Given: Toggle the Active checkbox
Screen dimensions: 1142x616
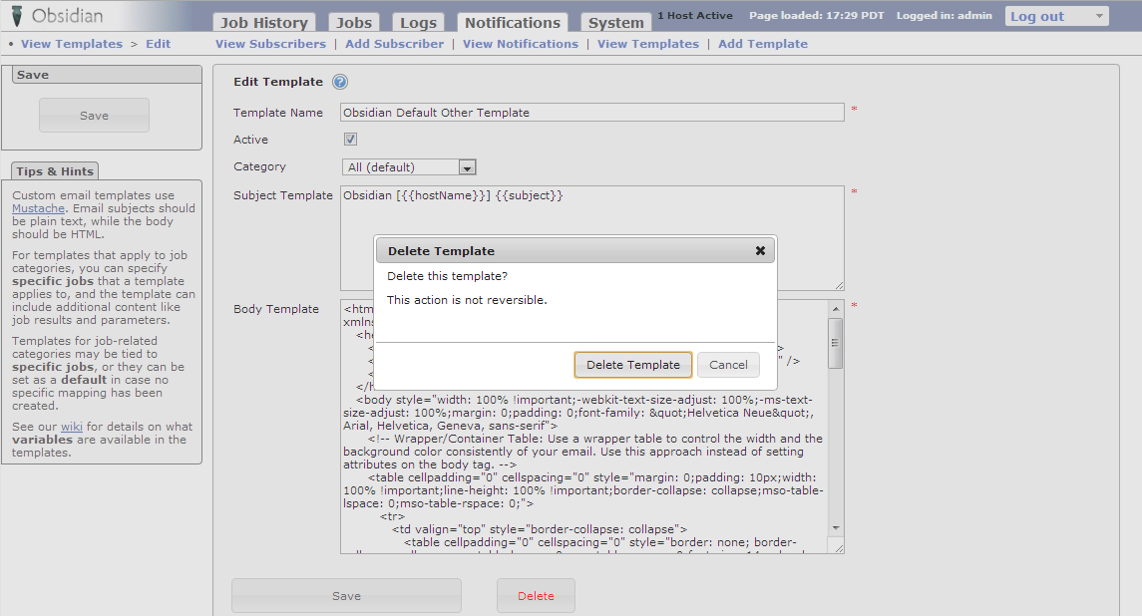Looking at the screenshot, I should 351,140.
